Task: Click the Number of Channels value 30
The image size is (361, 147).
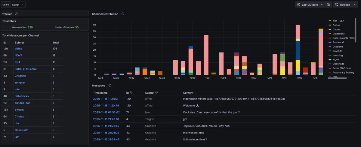Action: (77, 27)
